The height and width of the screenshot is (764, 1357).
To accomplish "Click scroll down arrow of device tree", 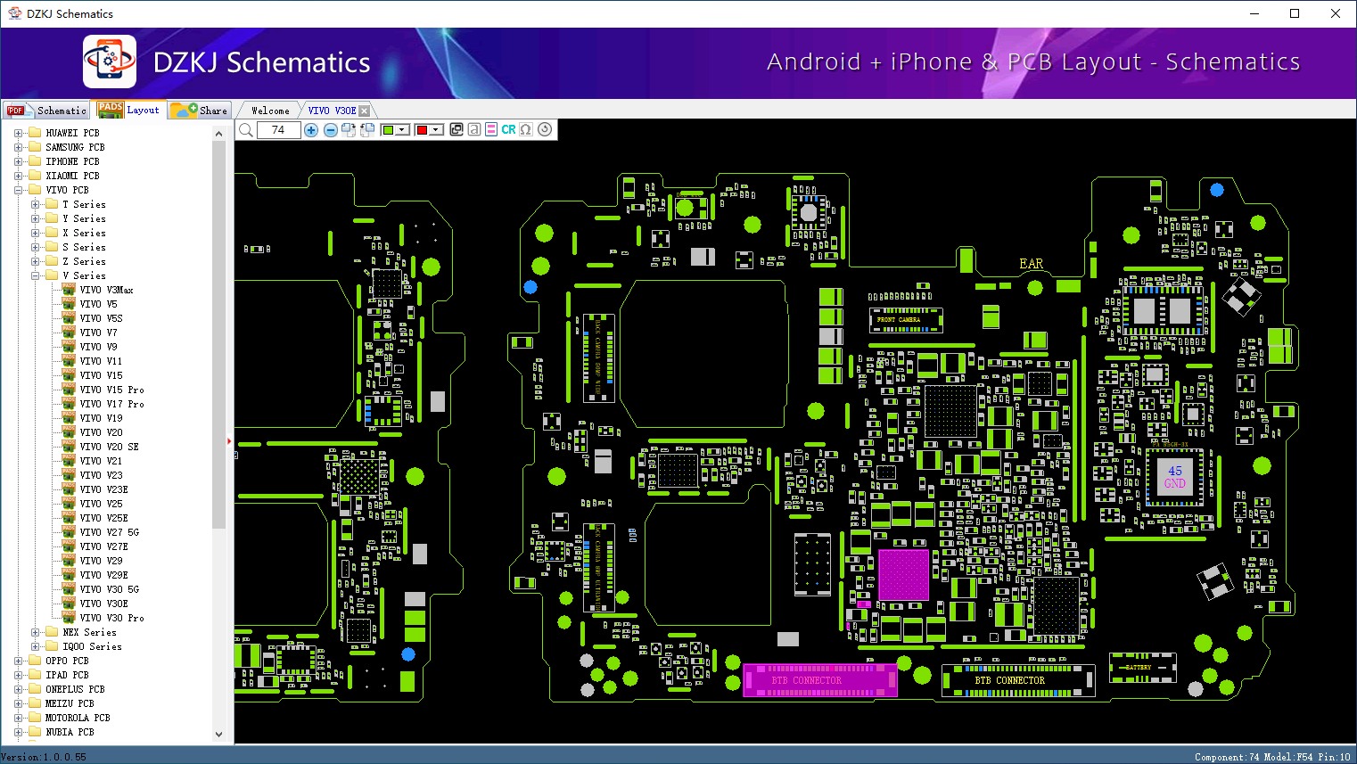I will click(x=219, y=735).
